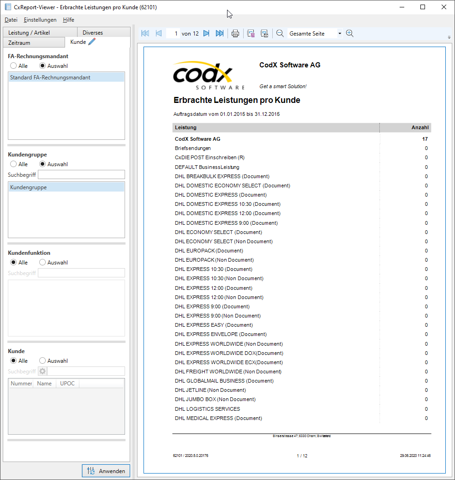Zoom in on the report preview
The image size is (455, 480).
click(x=350, y=33)
